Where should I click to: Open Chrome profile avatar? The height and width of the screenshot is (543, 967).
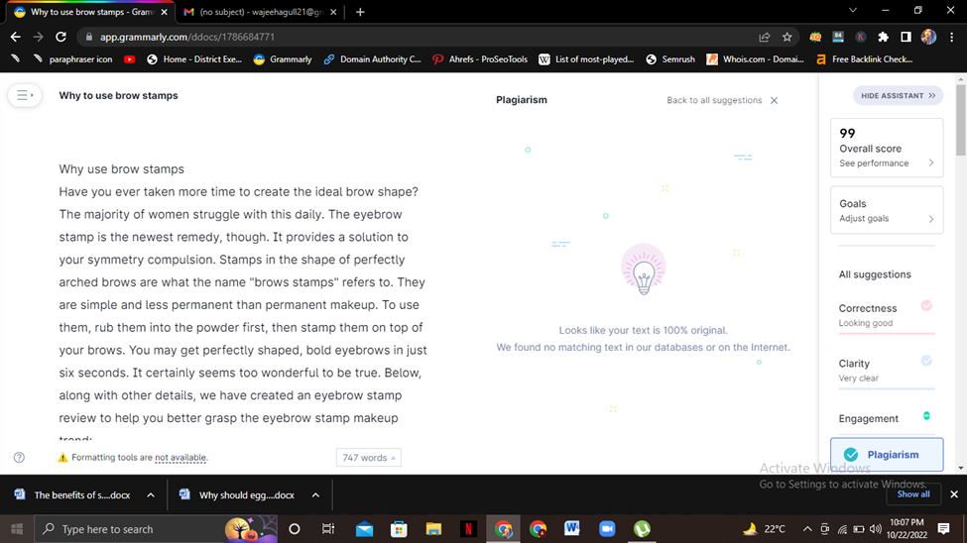coord(928,37)
